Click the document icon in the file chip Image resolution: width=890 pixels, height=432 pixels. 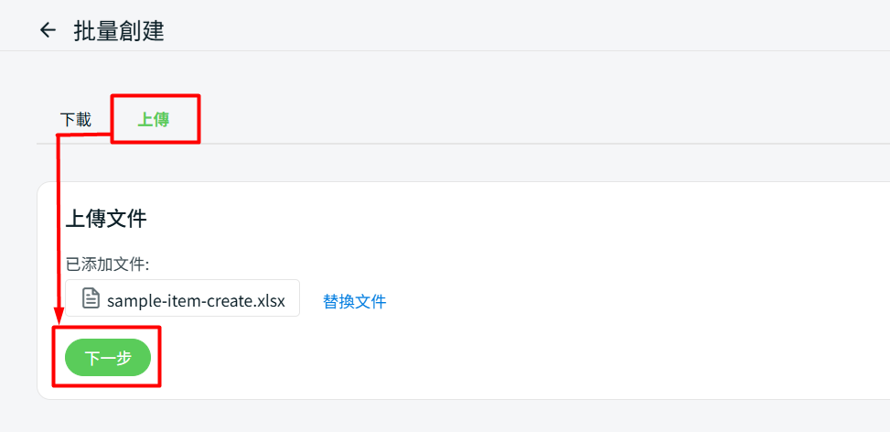click(91, 298)
